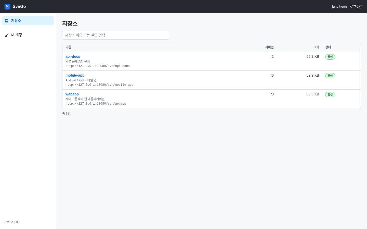Click the repository book icon in sidebar

tap(7, 21)
